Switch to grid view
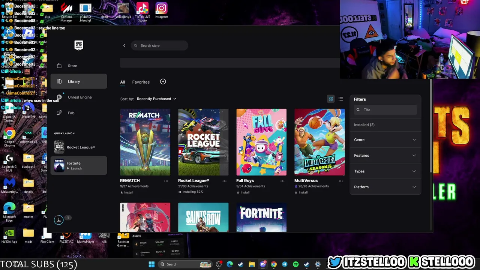Image resolution: width=480 pixels, height=270 pixels. pos(331,99)
